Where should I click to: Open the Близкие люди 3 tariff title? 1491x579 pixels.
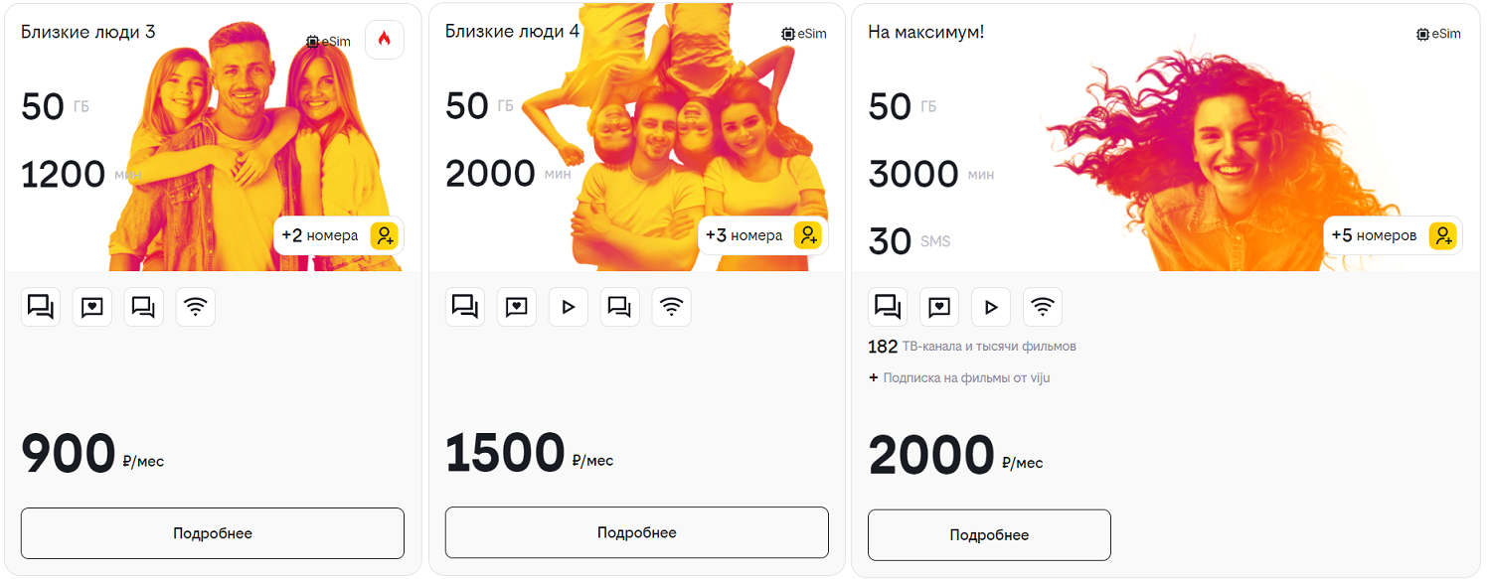[x=88, y=32]
